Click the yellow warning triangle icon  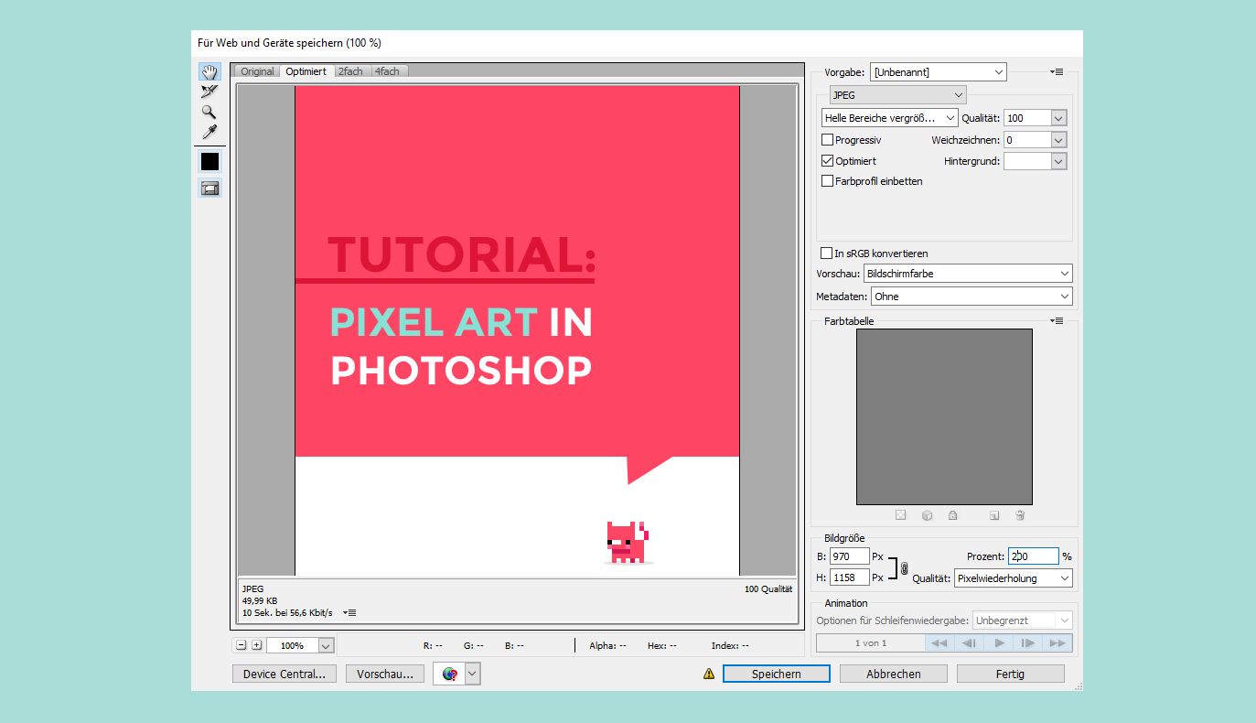click(x=708, y=674)
